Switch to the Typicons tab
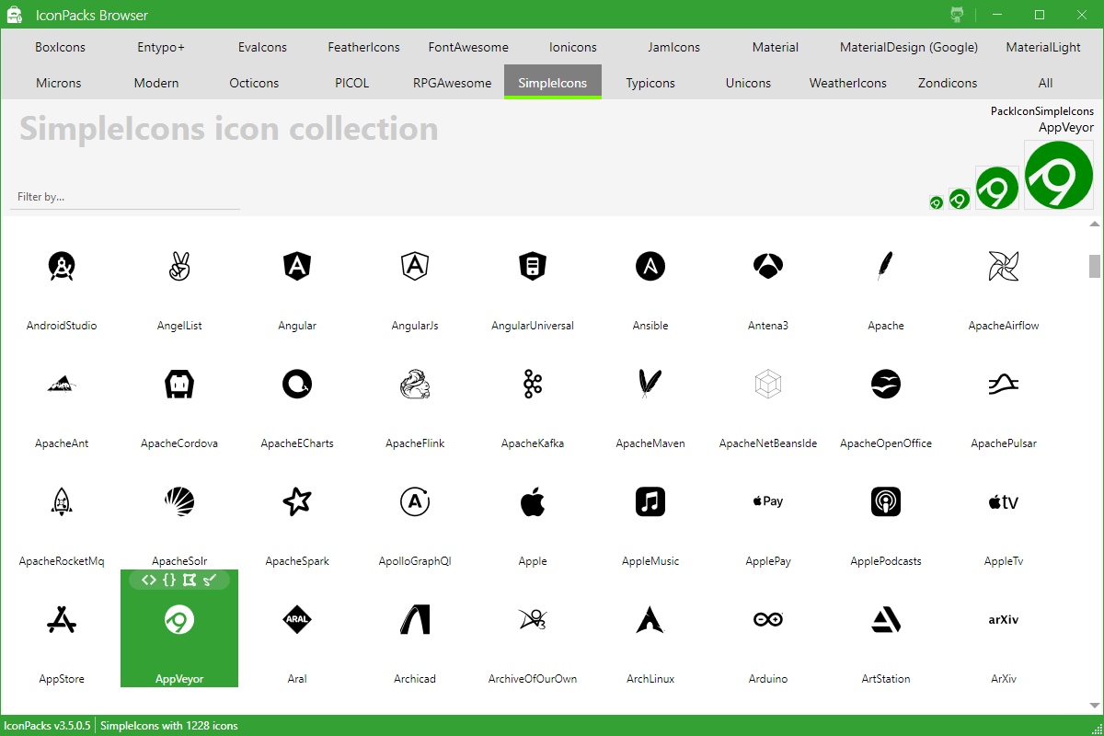This screenshot has height=736, width=1104. (x=650, y=83)
